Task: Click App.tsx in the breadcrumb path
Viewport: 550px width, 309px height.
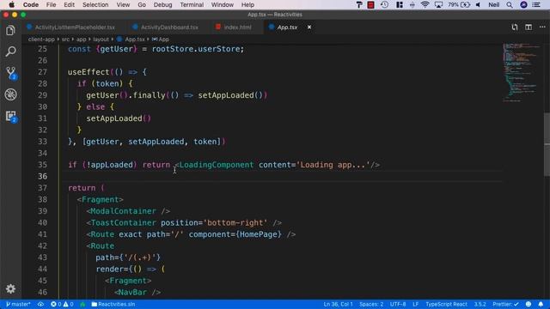Action: 135,39
